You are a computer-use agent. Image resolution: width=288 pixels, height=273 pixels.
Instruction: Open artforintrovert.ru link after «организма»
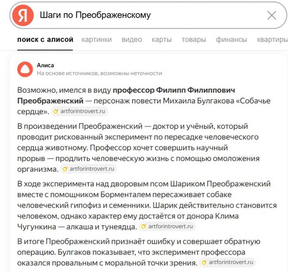(92, 169)
